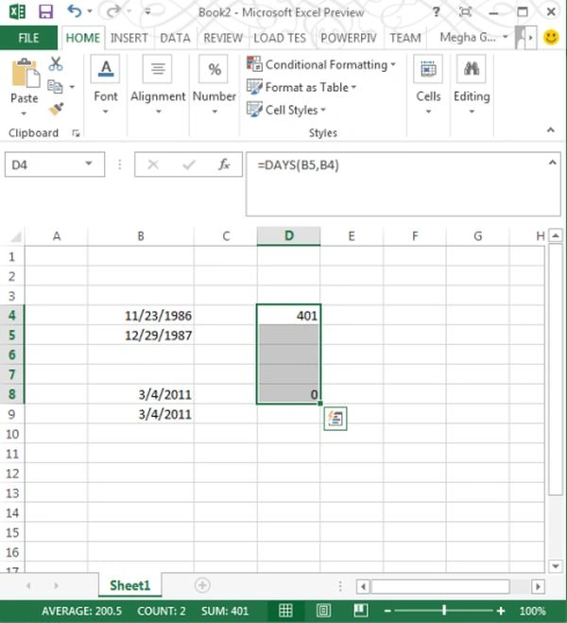Viewport: 567px width, 623px height.
Task: Click the formula bar with =DAYS(B5,B4)
Action: 397,184
